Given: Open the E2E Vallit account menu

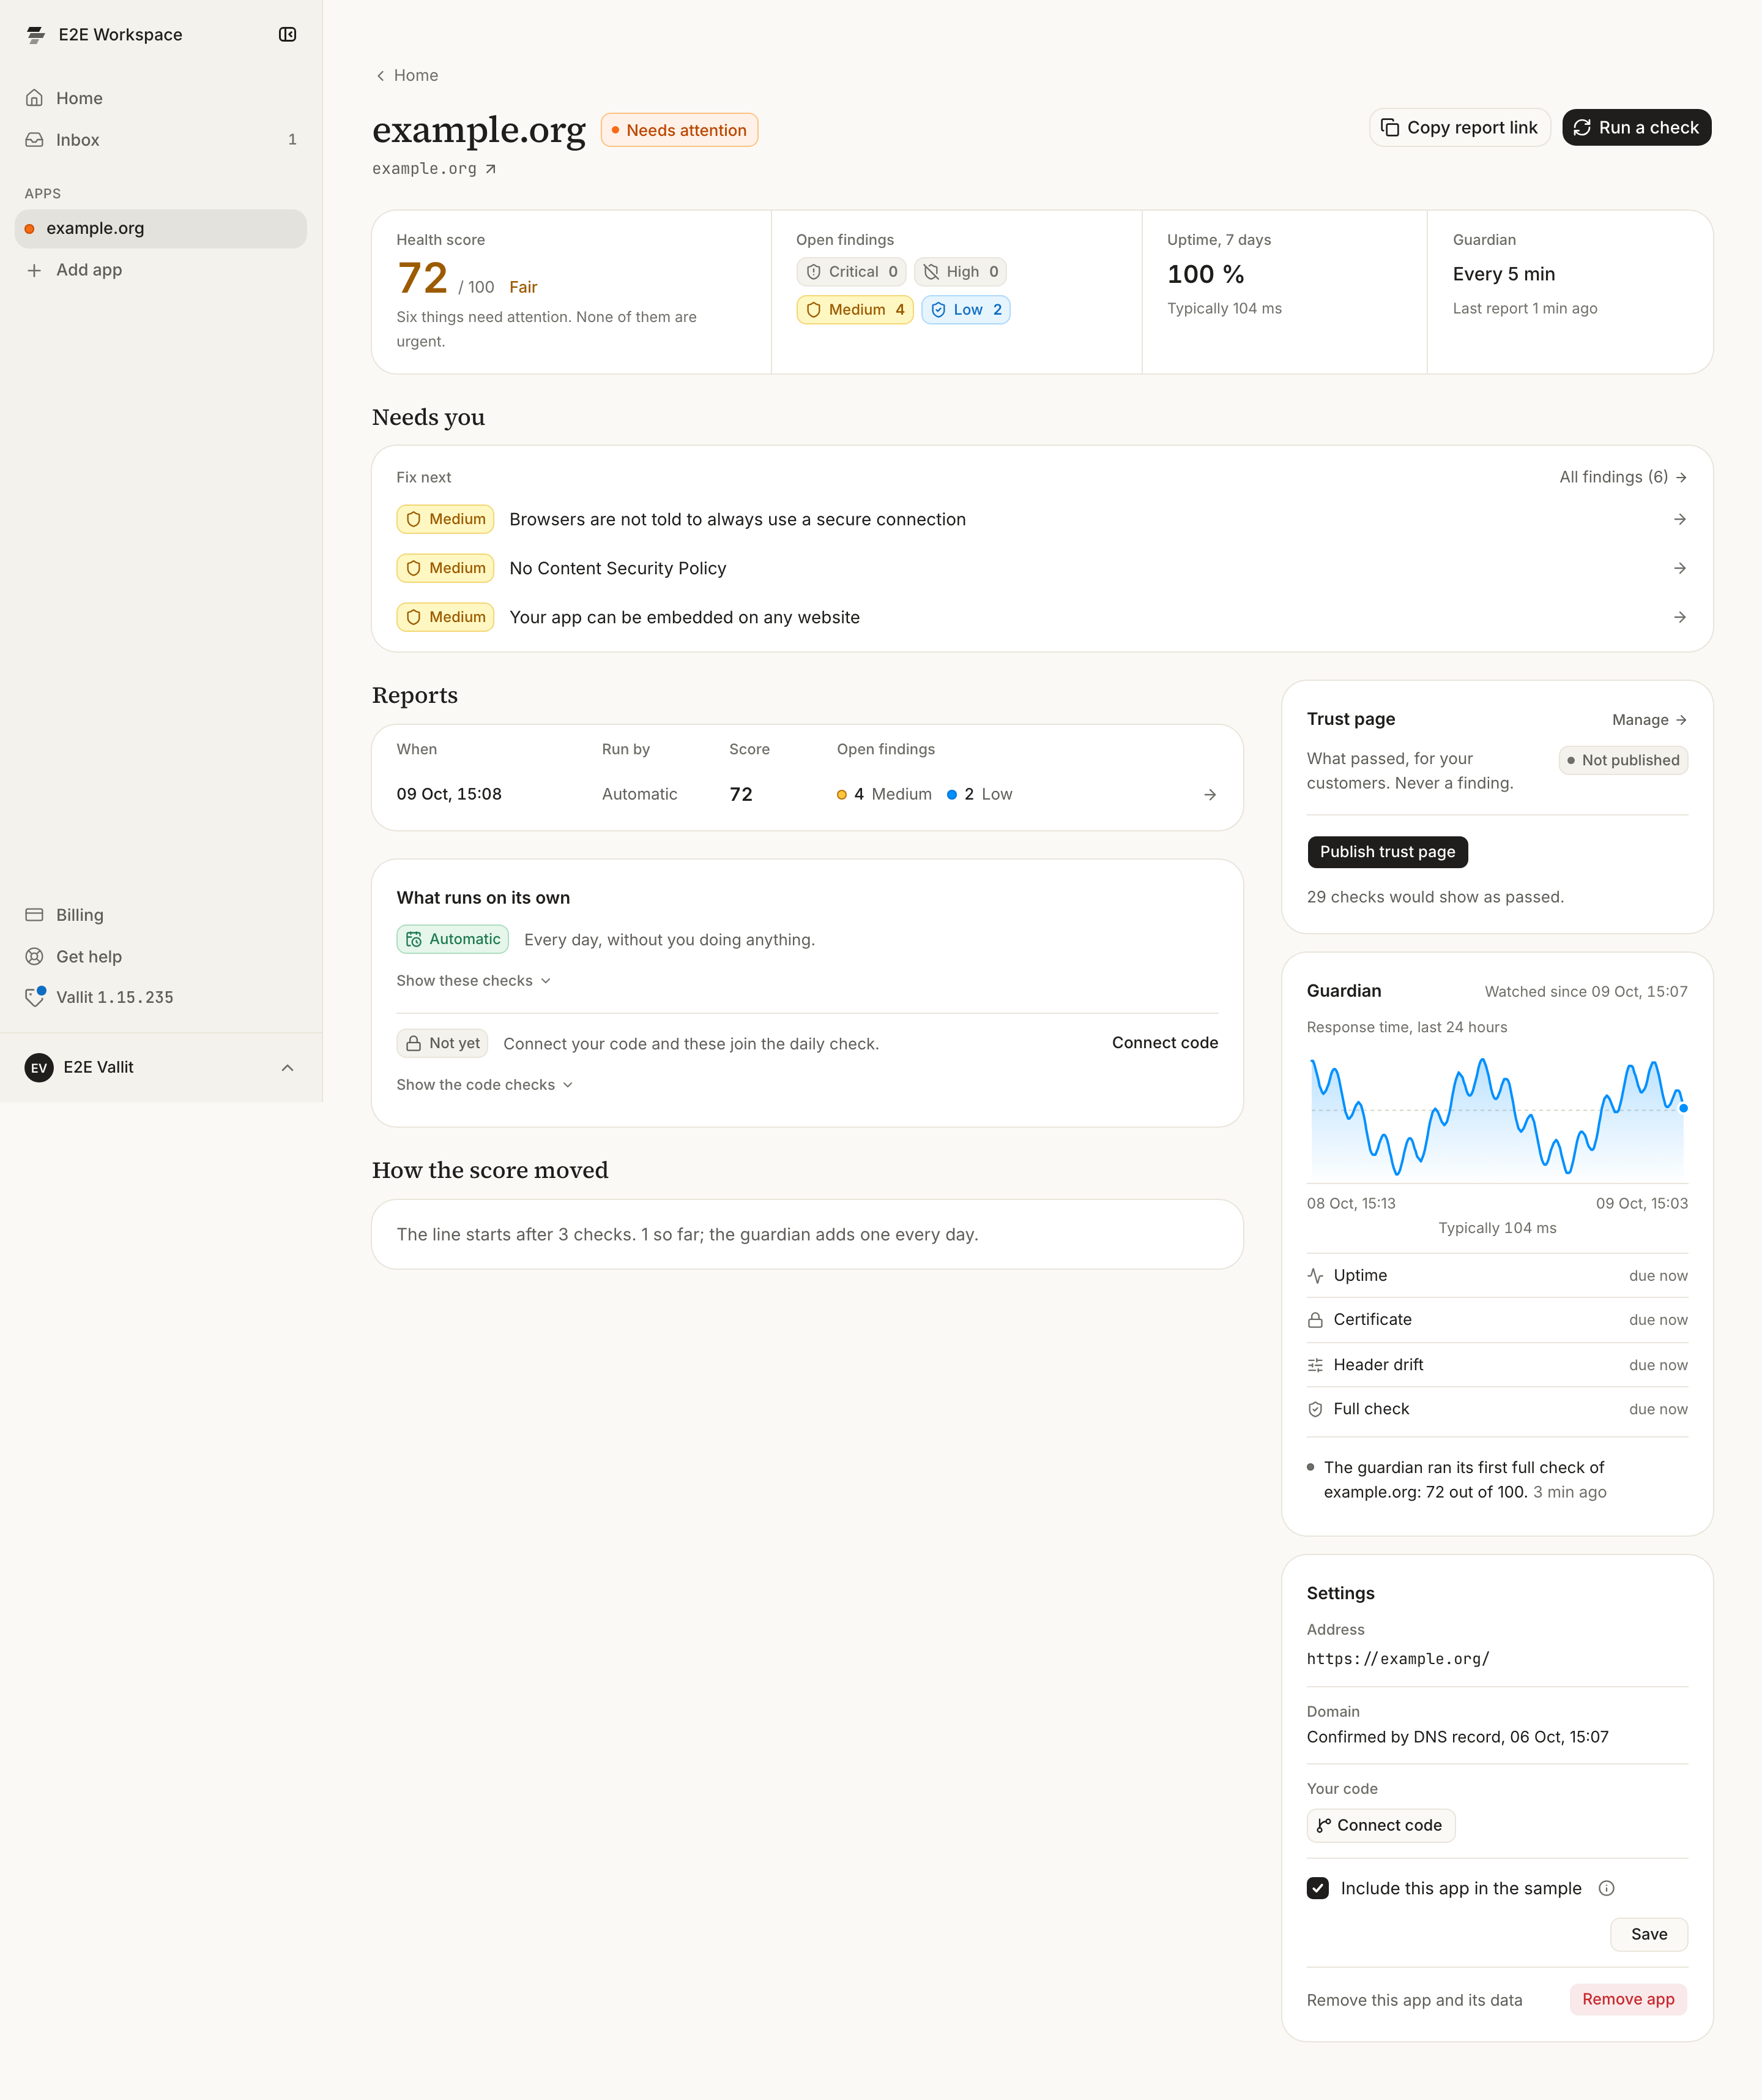Looking at the screenshot, I should tap(161, 1068).
